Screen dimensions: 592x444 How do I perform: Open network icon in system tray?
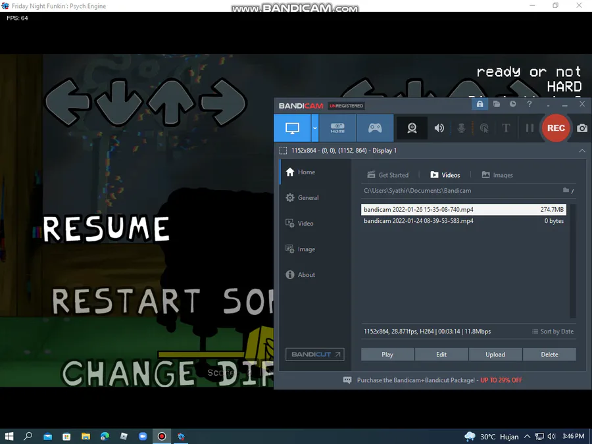tap(539, 437)
